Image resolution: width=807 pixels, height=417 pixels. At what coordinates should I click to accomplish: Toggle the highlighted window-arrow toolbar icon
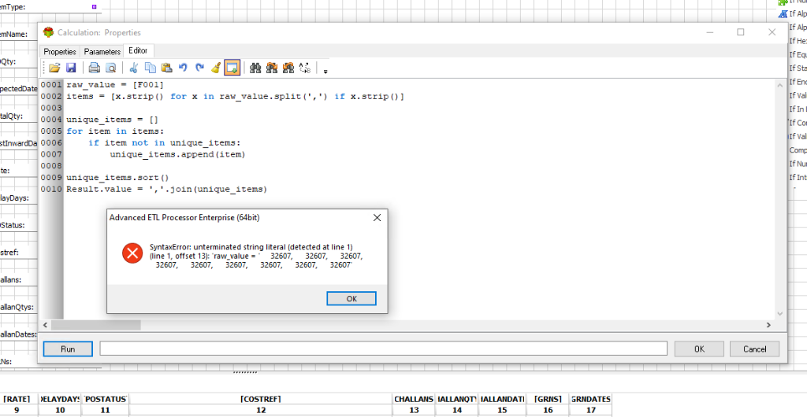click(232, 68)
